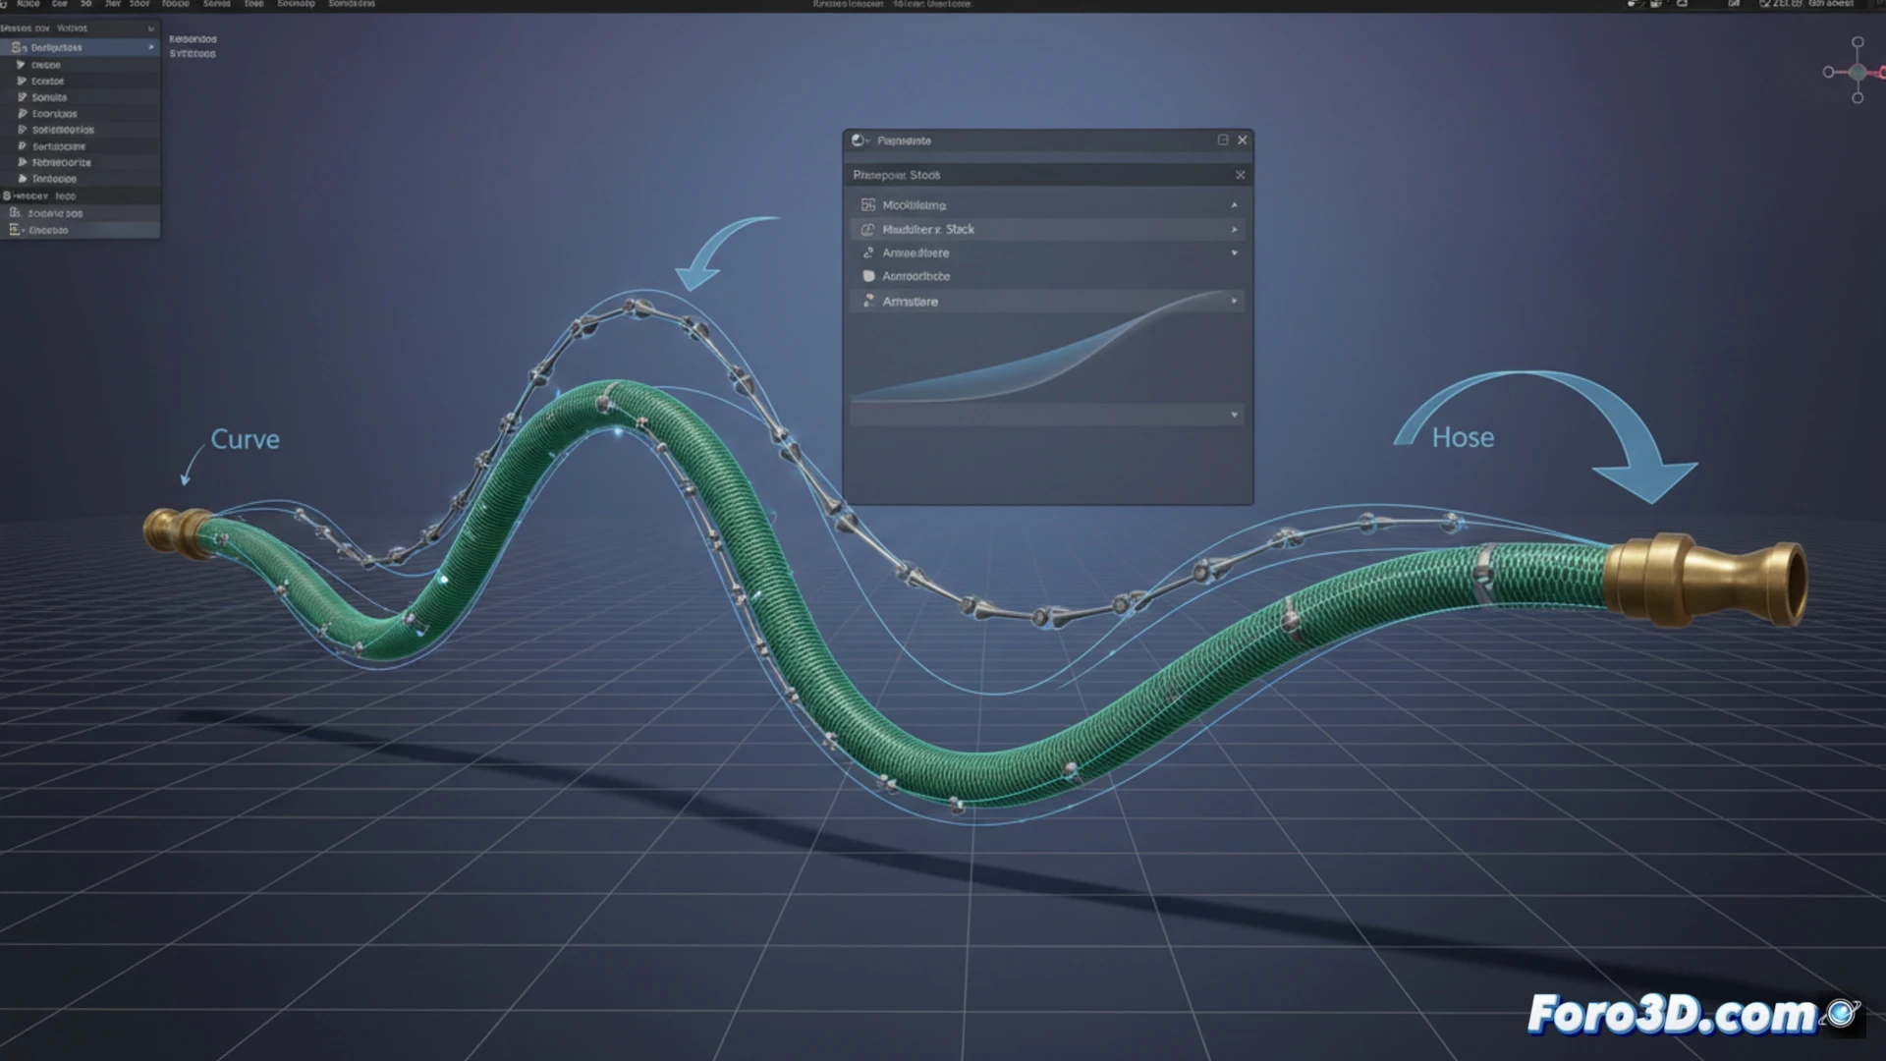Click the sphere icon in Piapnssinte panel header

click(x=858, y=140)
